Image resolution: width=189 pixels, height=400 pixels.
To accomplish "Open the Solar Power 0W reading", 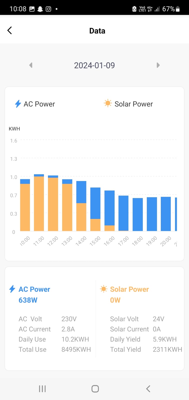I will 115,300.
